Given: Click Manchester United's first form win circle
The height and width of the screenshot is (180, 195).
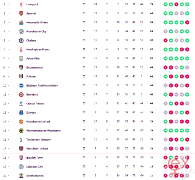Looking at the screenshot, I should (166, 121).
